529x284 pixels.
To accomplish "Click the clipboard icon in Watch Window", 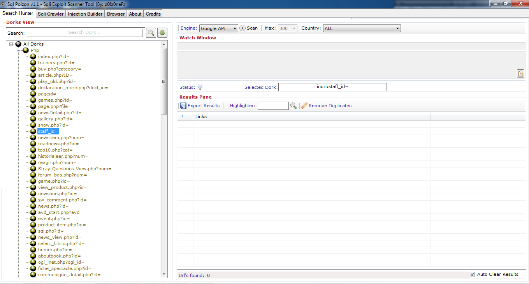I will point(520,73).
